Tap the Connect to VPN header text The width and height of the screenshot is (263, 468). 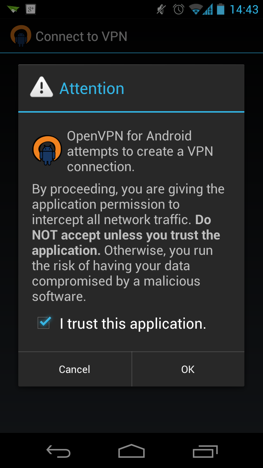pyautogui.click(x=81, y=37)
